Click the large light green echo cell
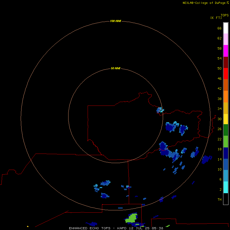230x230 pixels. point(131,218)
